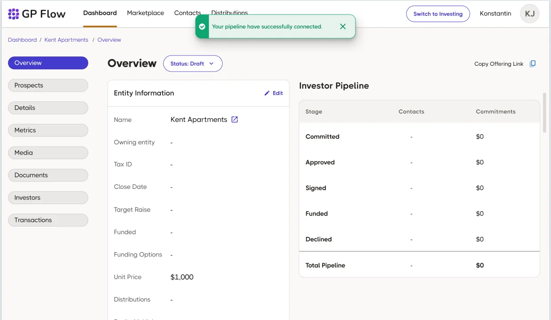Open the Documents sidebar section
The width and height of the screenshot is (551, 320).
point(48,175)
